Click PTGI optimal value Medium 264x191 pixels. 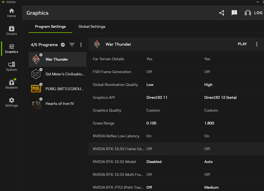tap(211, 188)
